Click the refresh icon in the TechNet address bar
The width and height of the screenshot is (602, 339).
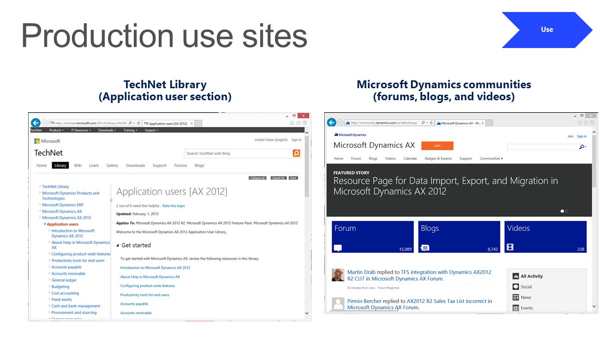[138, 123]
